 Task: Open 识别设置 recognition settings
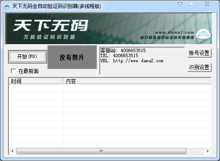(199, 67)
